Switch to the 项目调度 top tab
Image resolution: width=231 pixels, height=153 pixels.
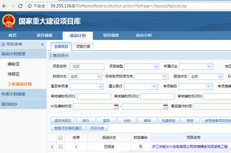click(111, 35)
